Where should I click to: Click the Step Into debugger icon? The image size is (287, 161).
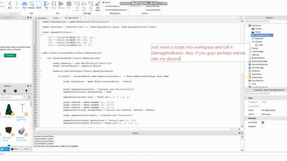(x=77, y=6)
